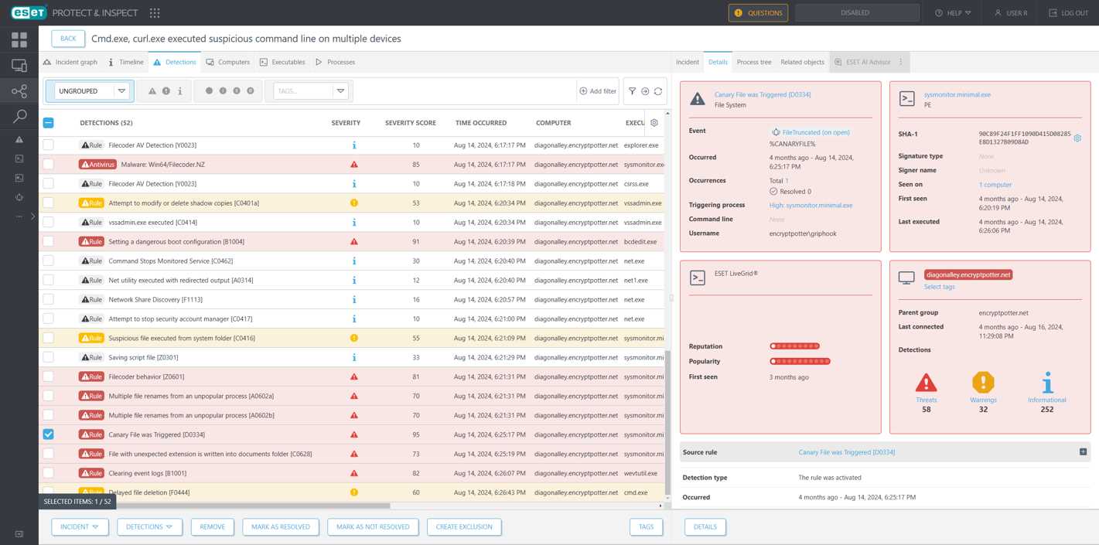Viewport: 1099px width, 545px height.
Task: Check the Malware: Win64/Filecoder.NZ row checkbox
Action: (48, 164)
